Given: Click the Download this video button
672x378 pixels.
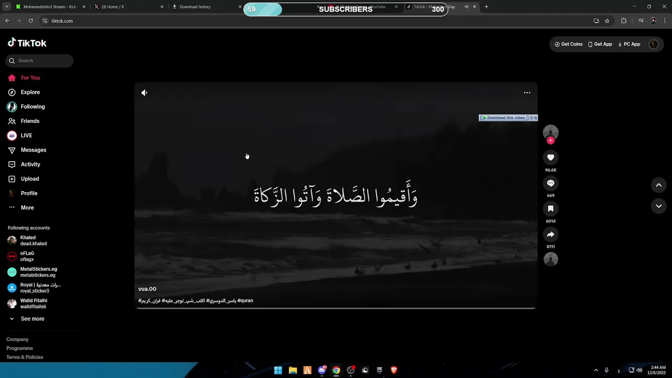Looking at the screenshot, I should click(x=504, y=118).
